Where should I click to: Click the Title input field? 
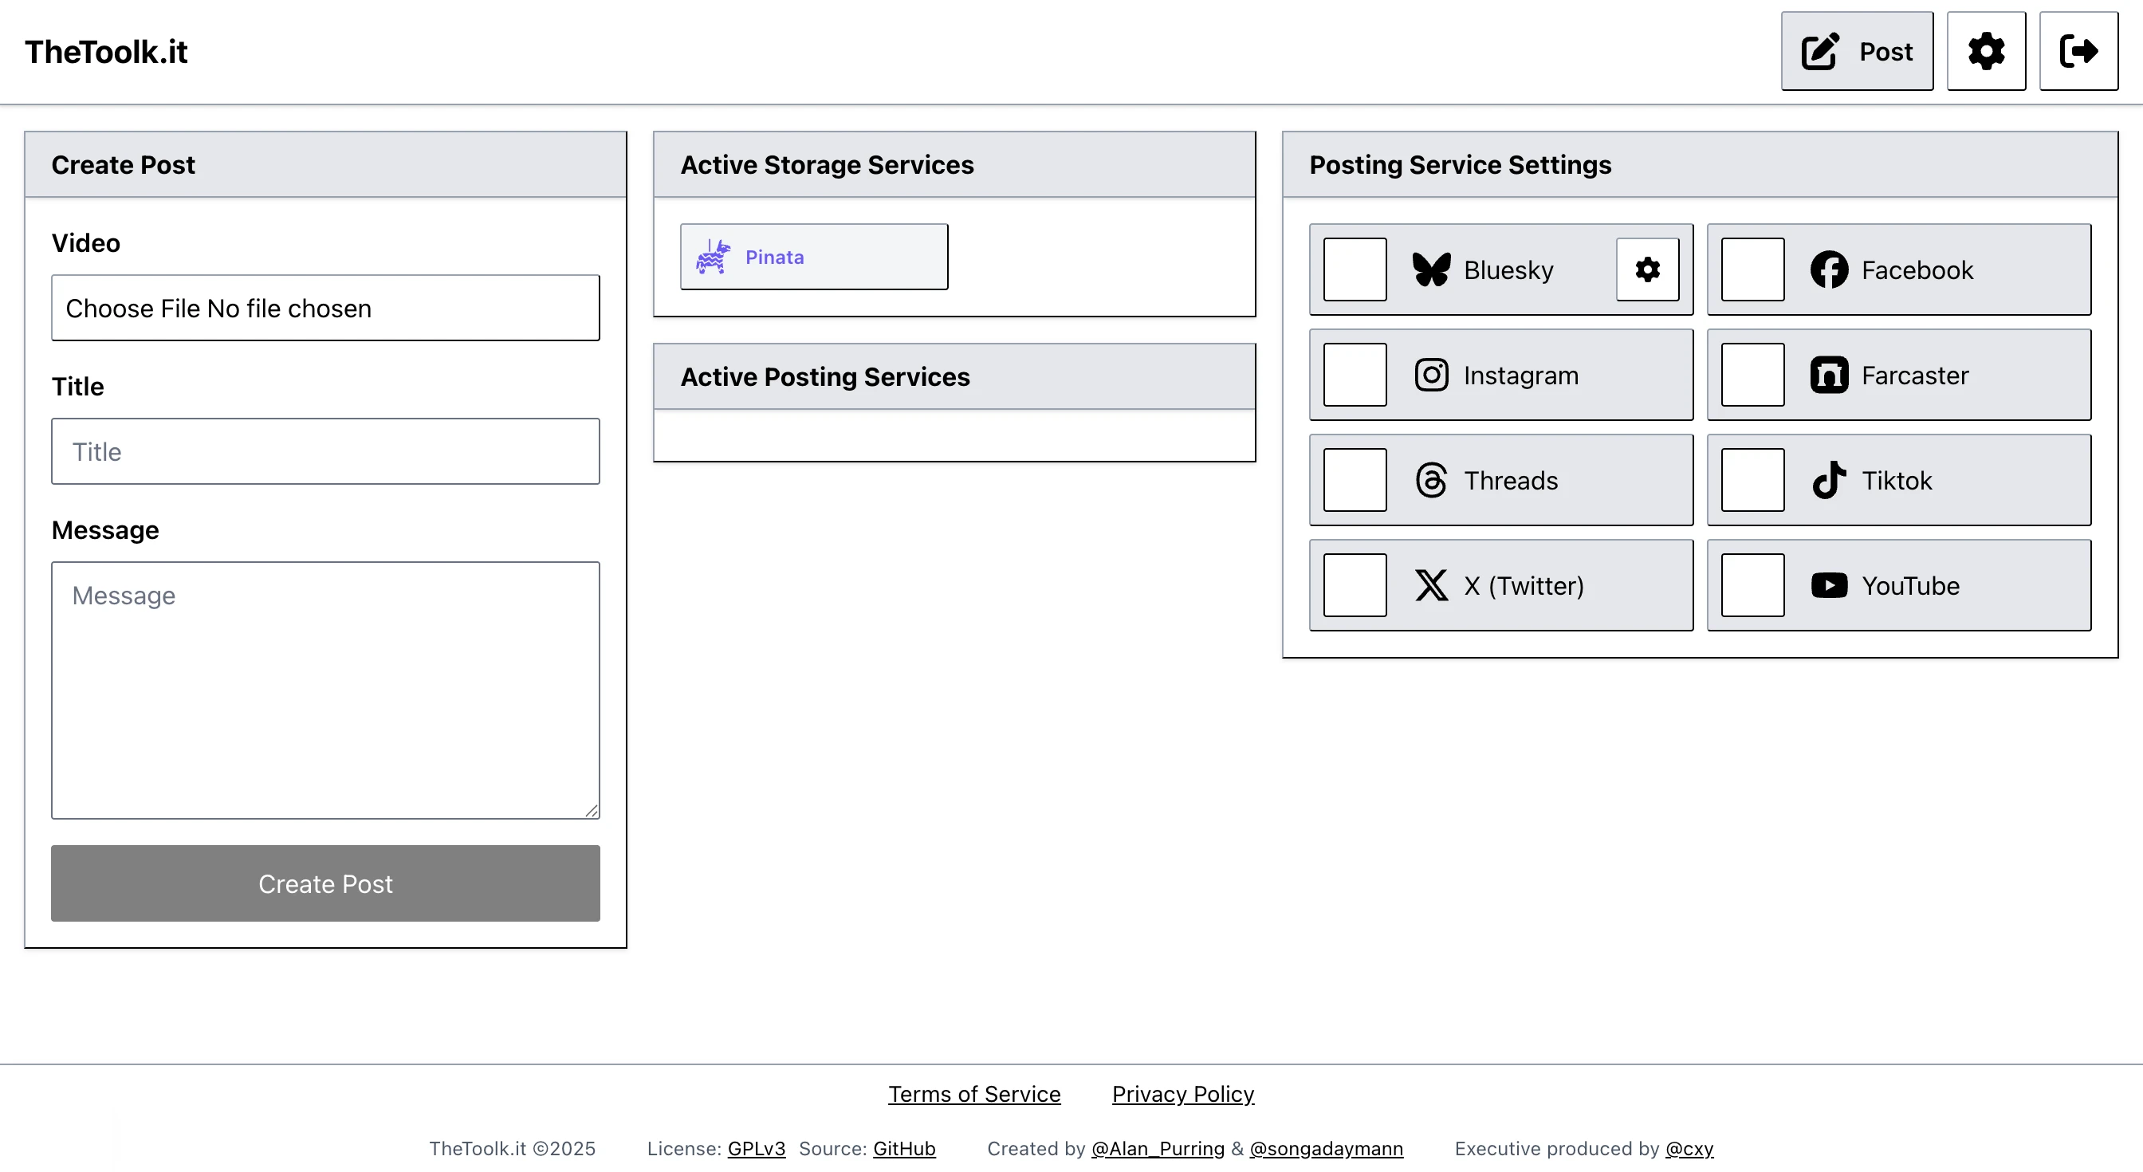tap(325, 450)
